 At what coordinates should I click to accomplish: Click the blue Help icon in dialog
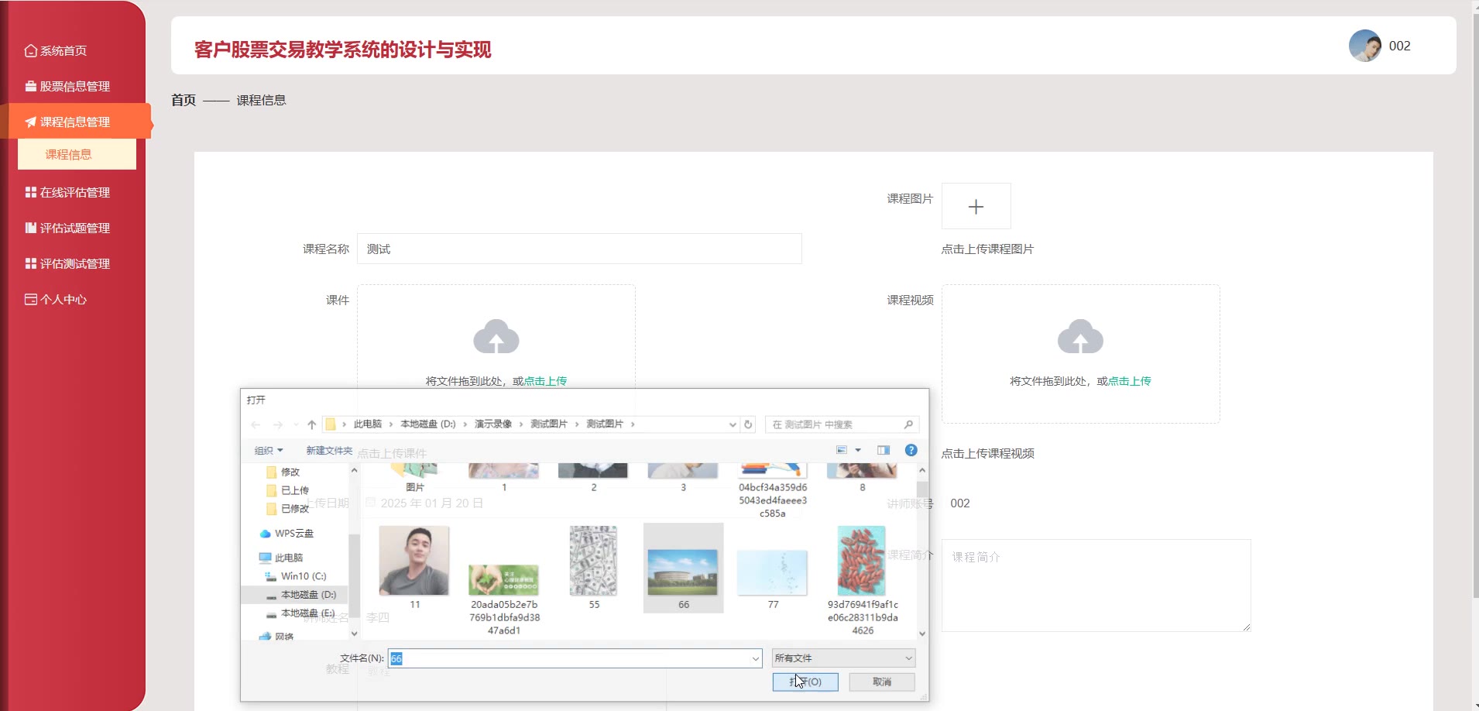pos(911,450)
